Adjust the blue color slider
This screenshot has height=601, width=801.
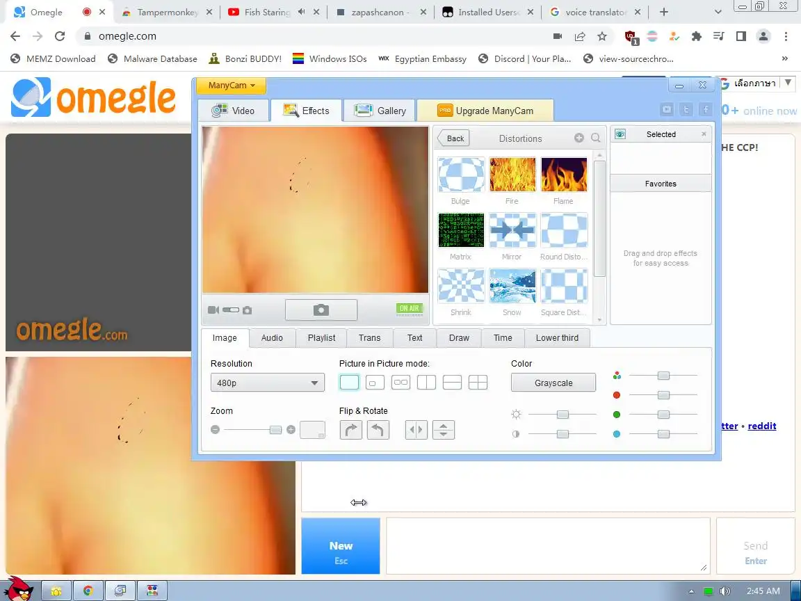tap(663, 434)
